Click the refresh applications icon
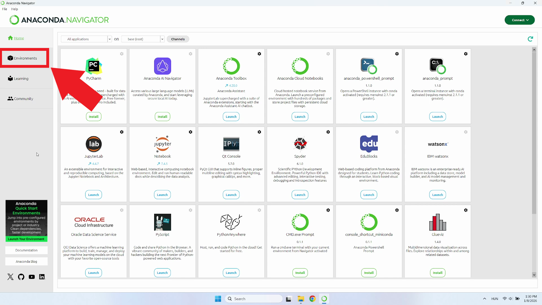Image resolution: width=542 pixels, height=305 pixels. [x=531, y=39]
